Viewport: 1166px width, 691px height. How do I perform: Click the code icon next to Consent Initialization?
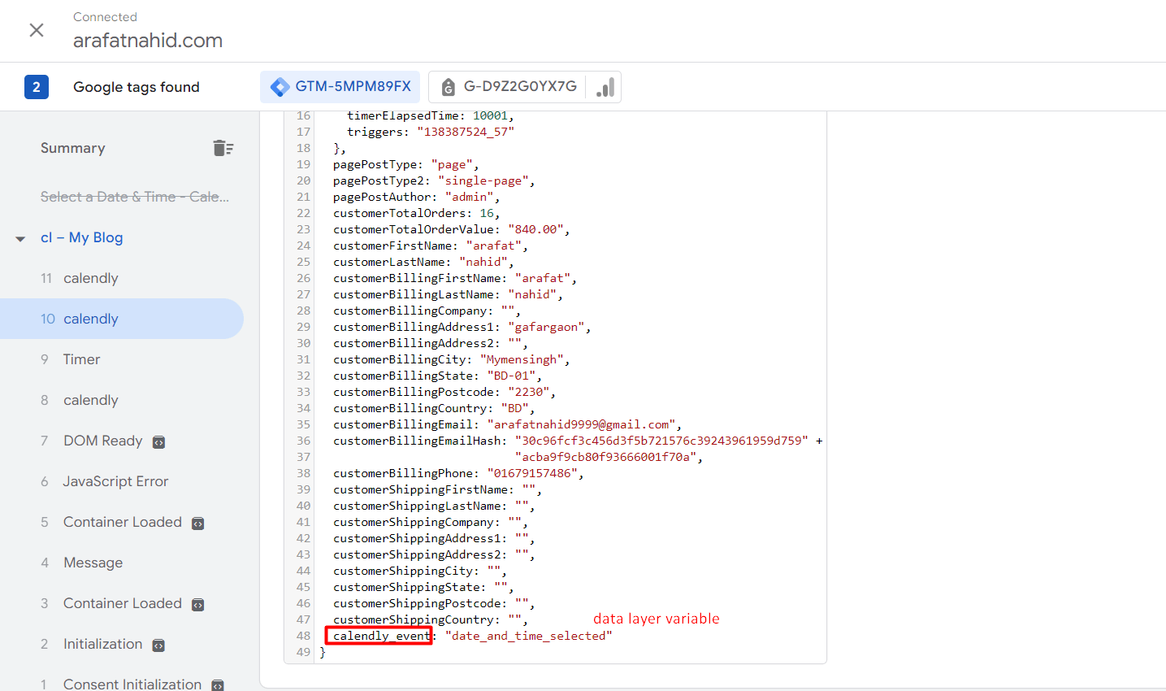point(218,685)
